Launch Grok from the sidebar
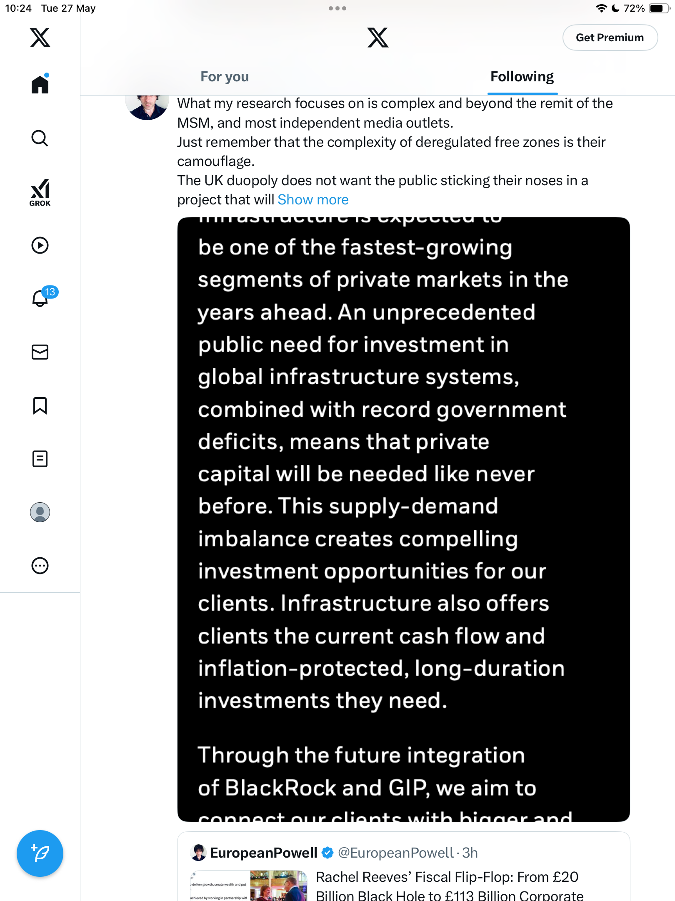The width and height of the screenshot is (675, 901). pos(40,192)
